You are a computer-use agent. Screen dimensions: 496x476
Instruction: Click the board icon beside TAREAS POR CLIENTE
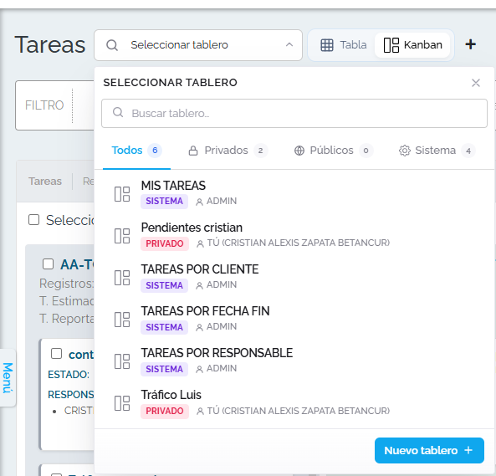(x=122, y=278)
